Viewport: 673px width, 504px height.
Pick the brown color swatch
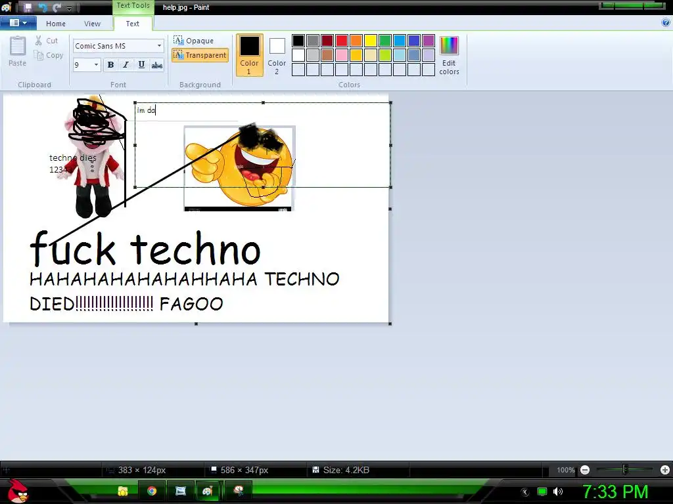tap(327, 55)
